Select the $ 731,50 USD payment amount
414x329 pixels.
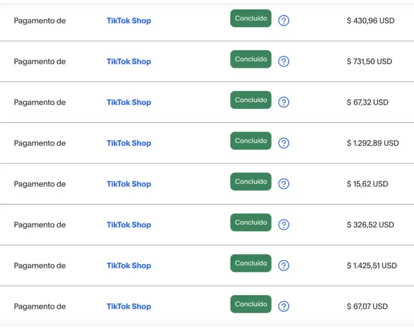pyautogui.click(x=370, y=61)
